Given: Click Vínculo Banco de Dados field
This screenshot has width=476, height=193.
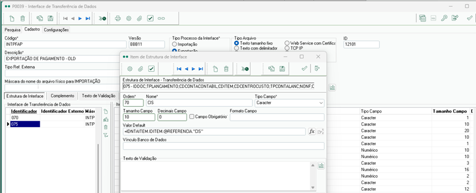Looking at the screenshot, I should (223, 146).
